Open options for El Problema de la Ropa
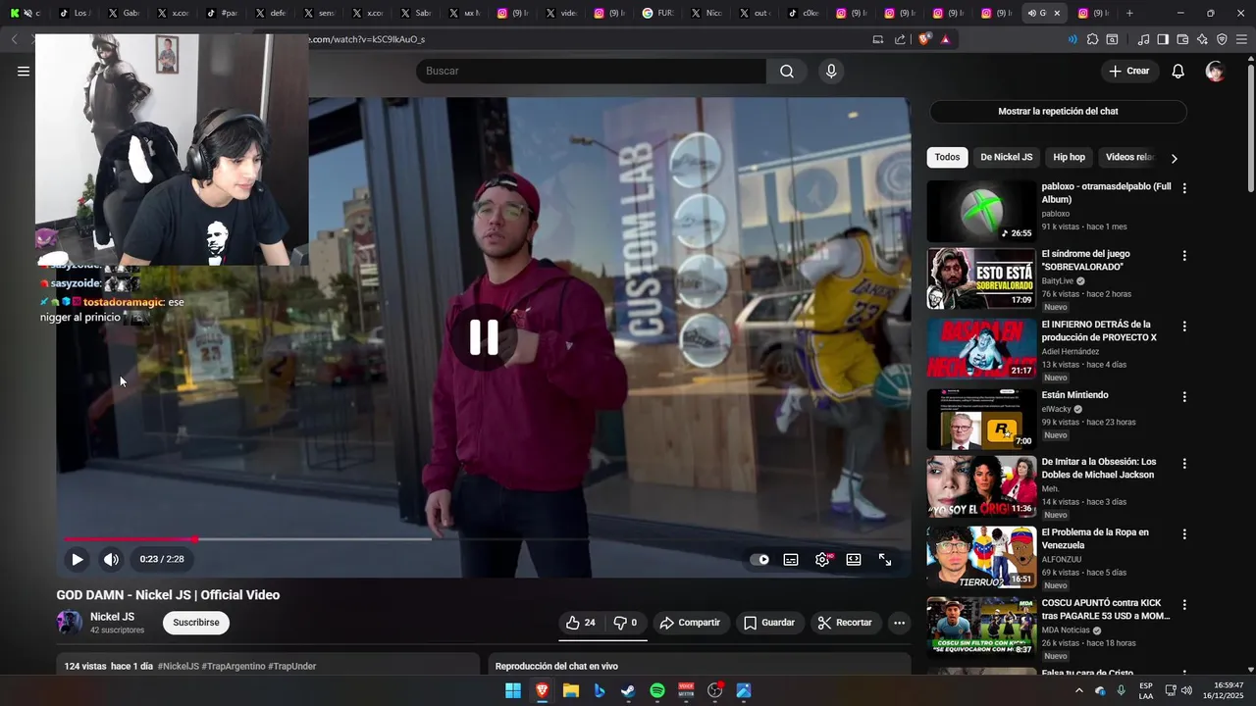Image resolution: width=1256 pixels, height=706 pixels. coord(1184,533)
